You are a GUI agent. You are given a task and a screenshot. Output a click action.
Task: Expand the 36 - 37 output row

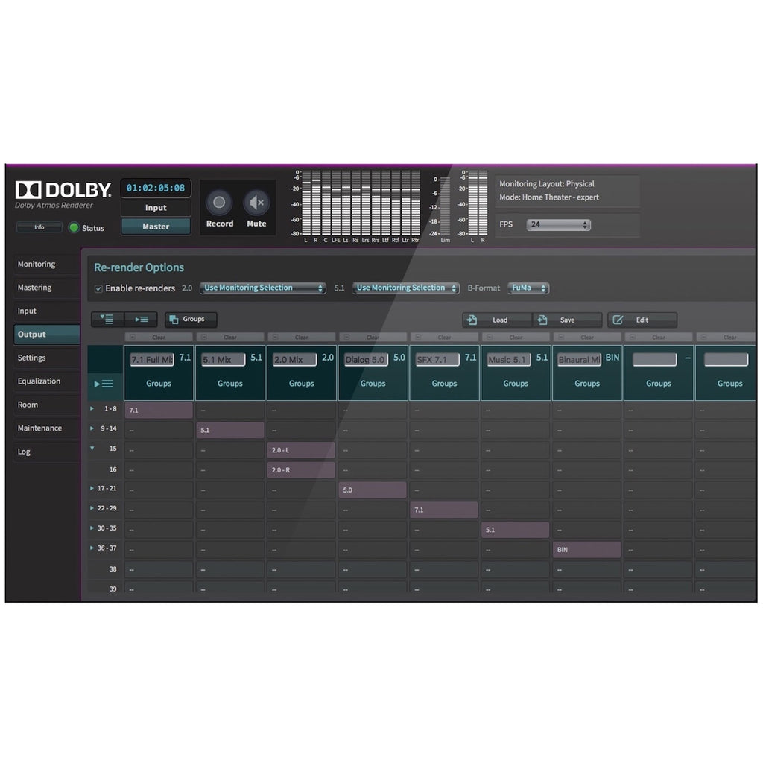point(92,548)
